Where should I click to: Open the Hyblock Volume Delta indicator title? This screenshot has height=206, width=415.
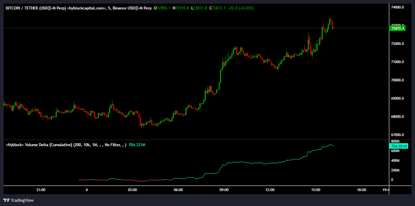pos(66,145)
